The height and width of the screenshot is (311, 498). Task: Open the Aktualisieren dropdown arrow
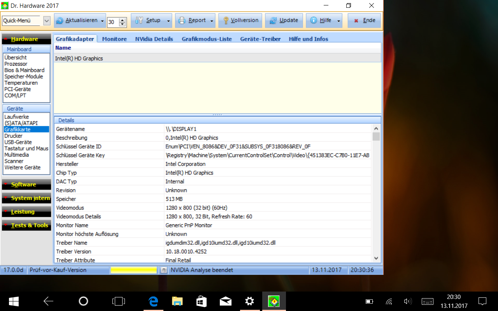point(103,21)
